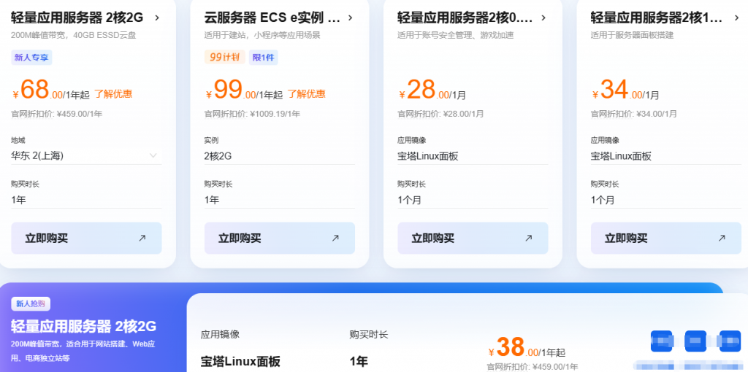Open chevron beside 云服务器 ECS e实例 title
Image resolution: width=748 pixels, height=372 pixels.
(x=350, y=18)
